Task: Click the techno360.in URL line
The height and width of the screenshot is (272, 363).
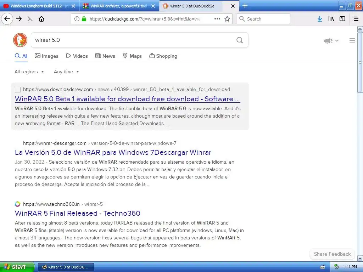Action: [63, 204]
